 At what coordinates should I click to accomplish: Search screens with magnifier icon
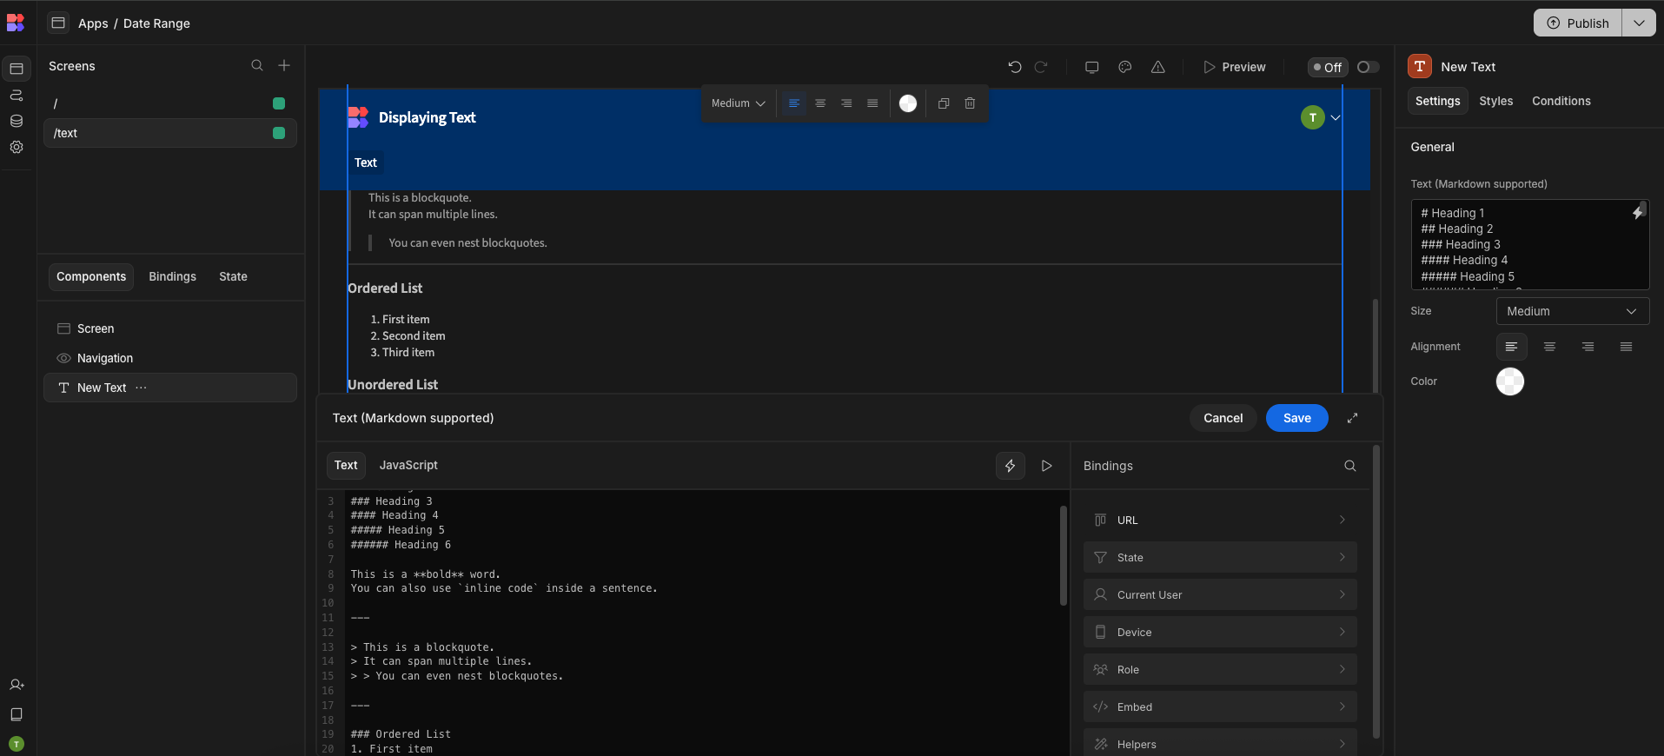point(257,65)
